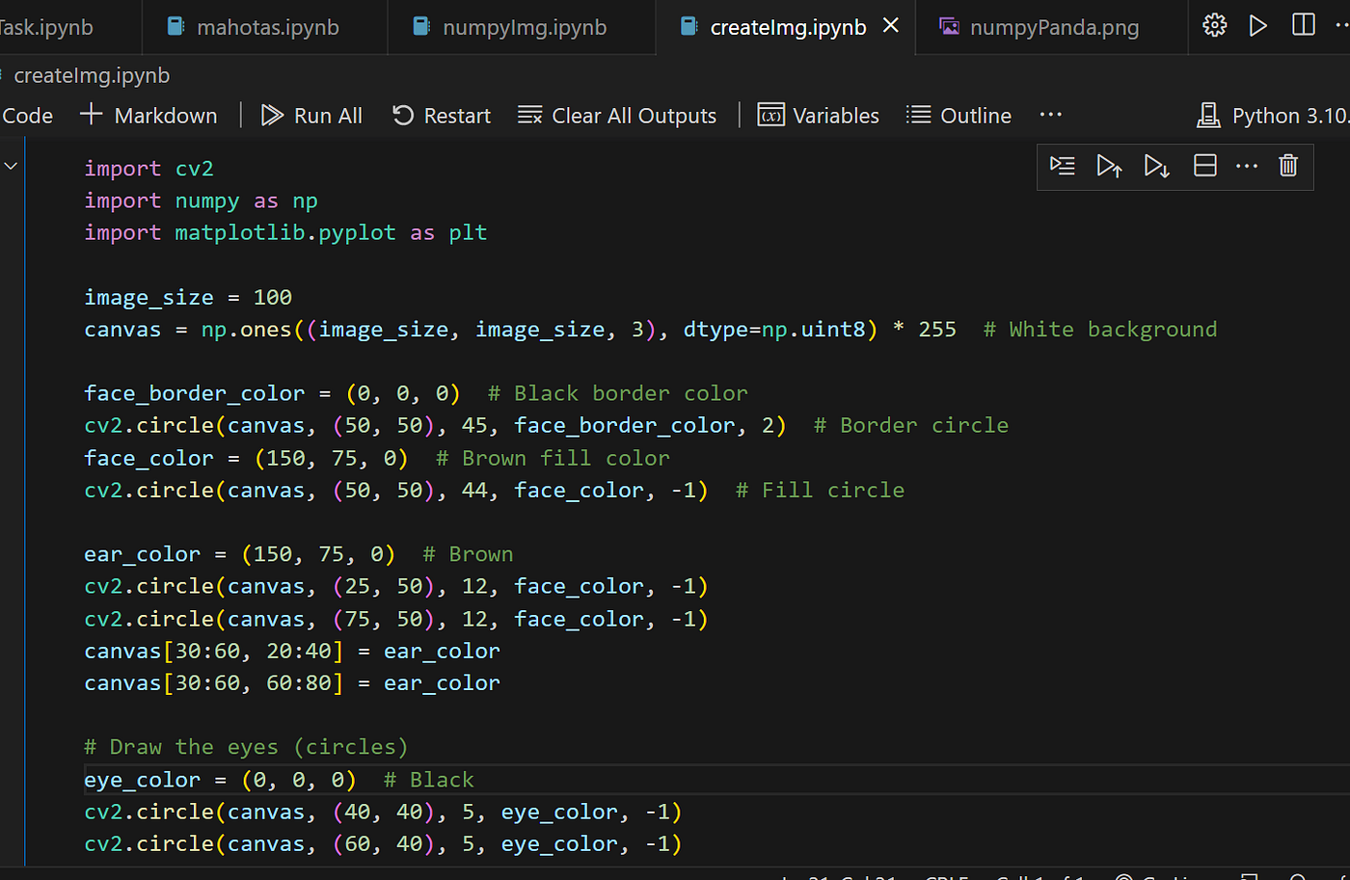Open More Actions in cell toolbar
The width and height of the screenshot is (1350, 880).
pyautogui.click(x=1247, y=166)
